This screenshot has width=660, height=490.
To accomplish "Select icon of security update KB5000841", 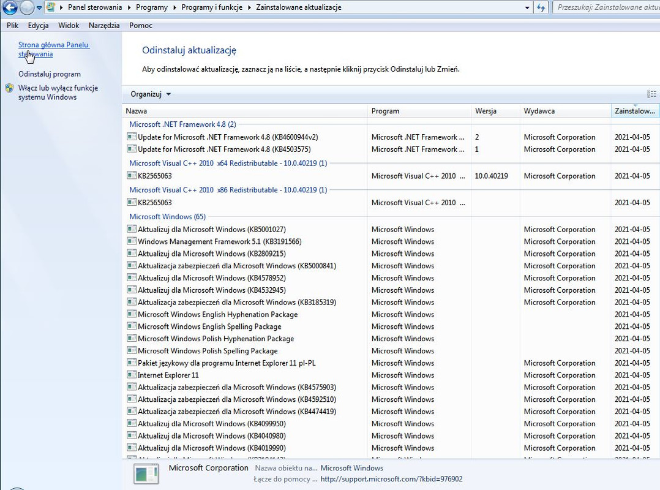I will coord(132,266).
